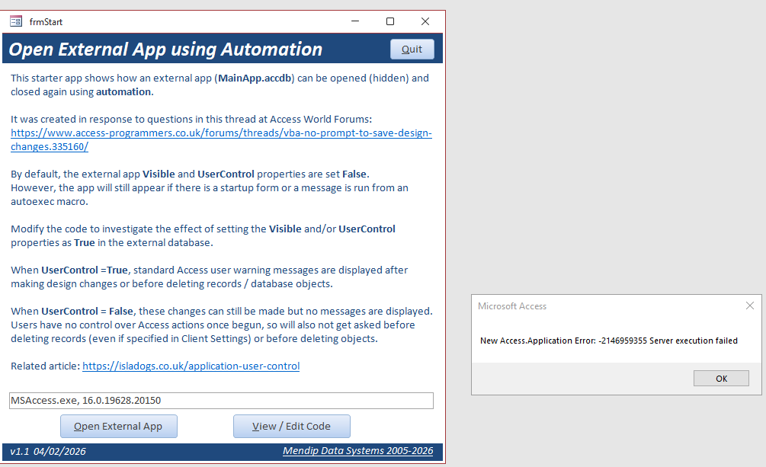This screenshot has width=766, height=467.
Task: Close the frmStart window
Action: [425, 21]
